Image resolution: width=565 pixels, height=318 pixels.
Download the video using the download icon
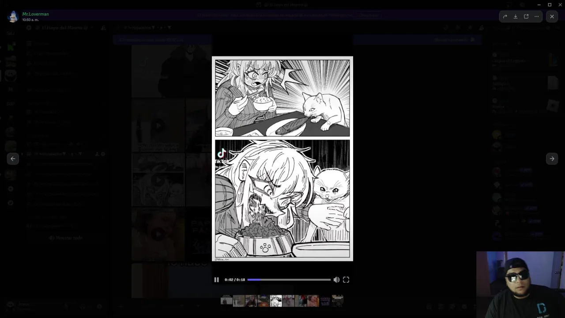pyautogui.click(x=516, y=16)
